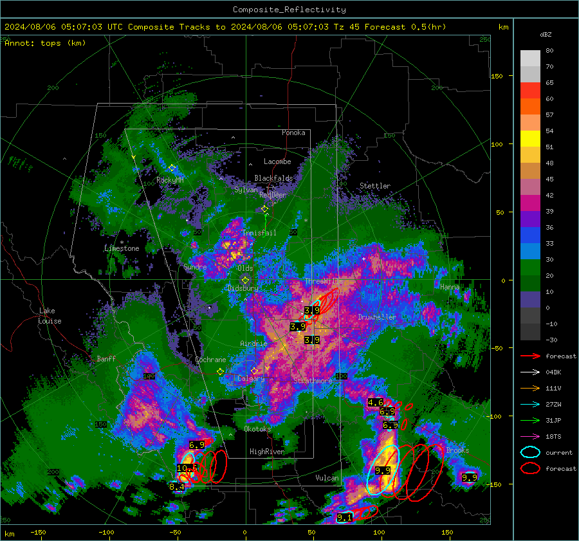
Task: Click the 54 dBZ yellow color swatch
Action: click(530, 138)
